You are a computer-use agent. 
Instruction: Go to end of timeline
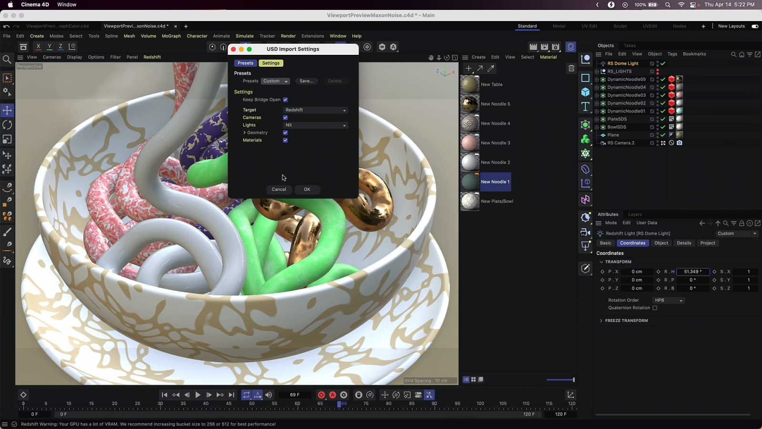point(231,395)
